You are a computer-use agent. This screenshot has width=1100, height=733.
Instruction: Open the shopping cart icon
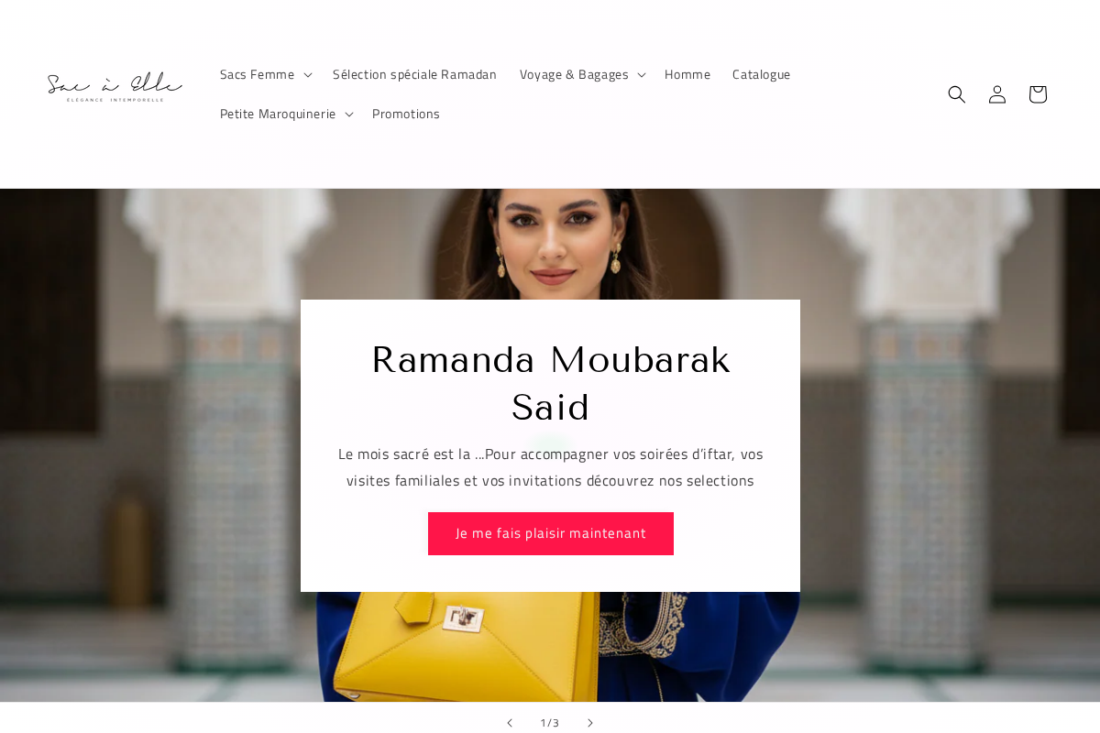pyautogui.click(x=1038, y=94)
